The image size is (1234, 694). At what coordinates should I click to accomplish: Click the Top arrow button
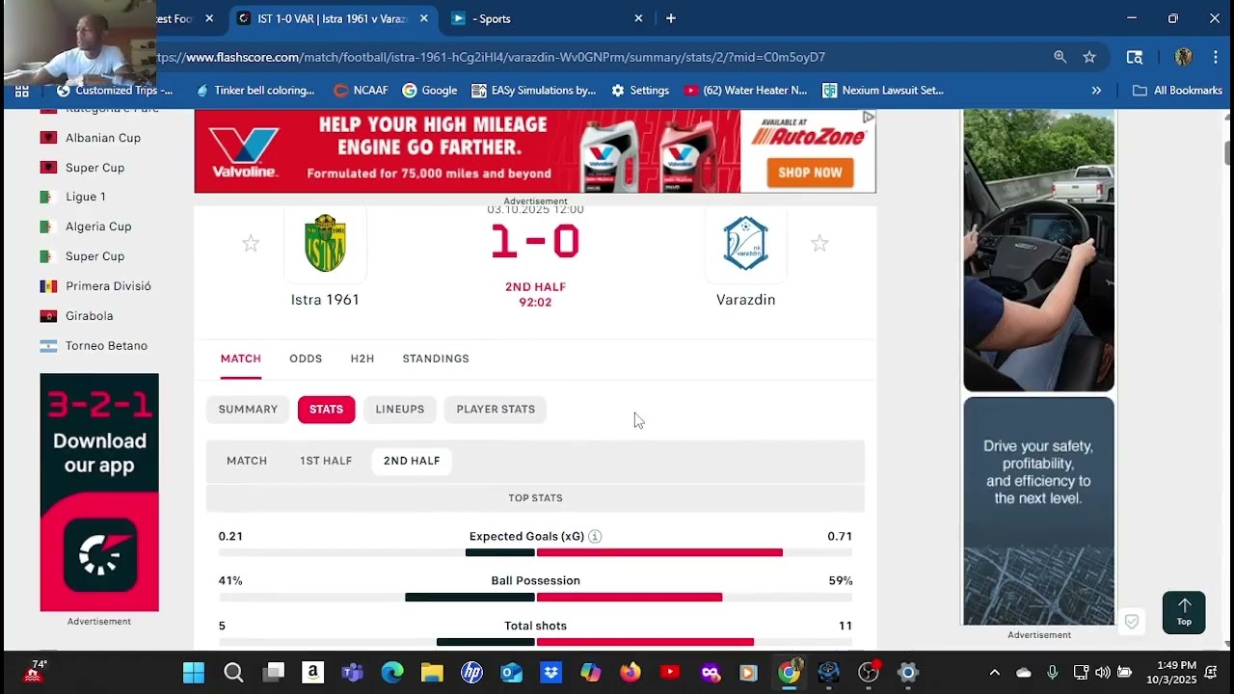(x=1184, y=612)
